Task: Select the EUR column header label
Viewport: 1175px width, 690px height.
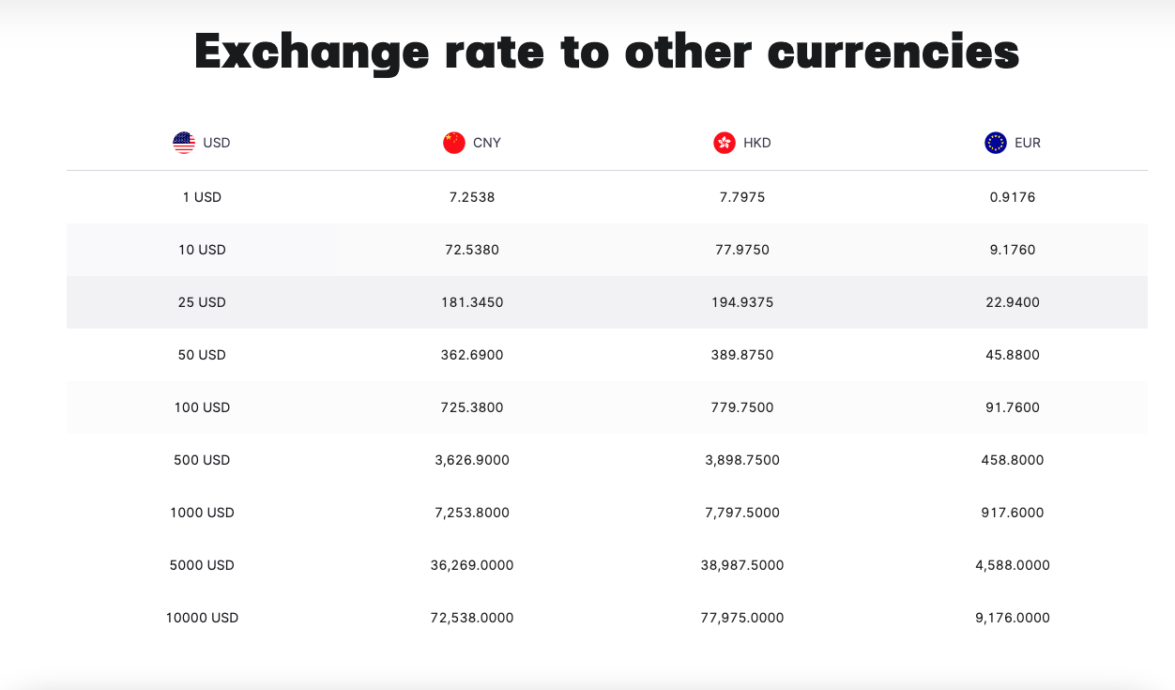Action: 1028,143
